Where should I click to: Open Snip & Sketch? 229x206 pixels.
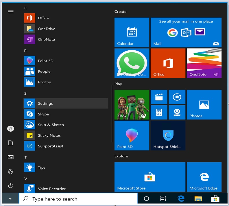(x=65, y=125)
